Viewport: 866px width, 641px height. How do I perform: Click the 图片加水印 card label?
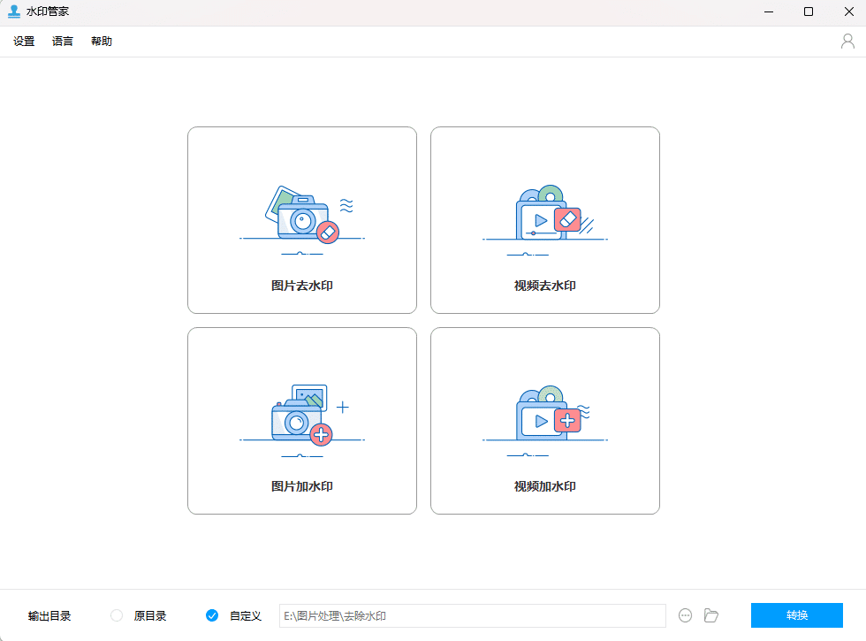301,485
